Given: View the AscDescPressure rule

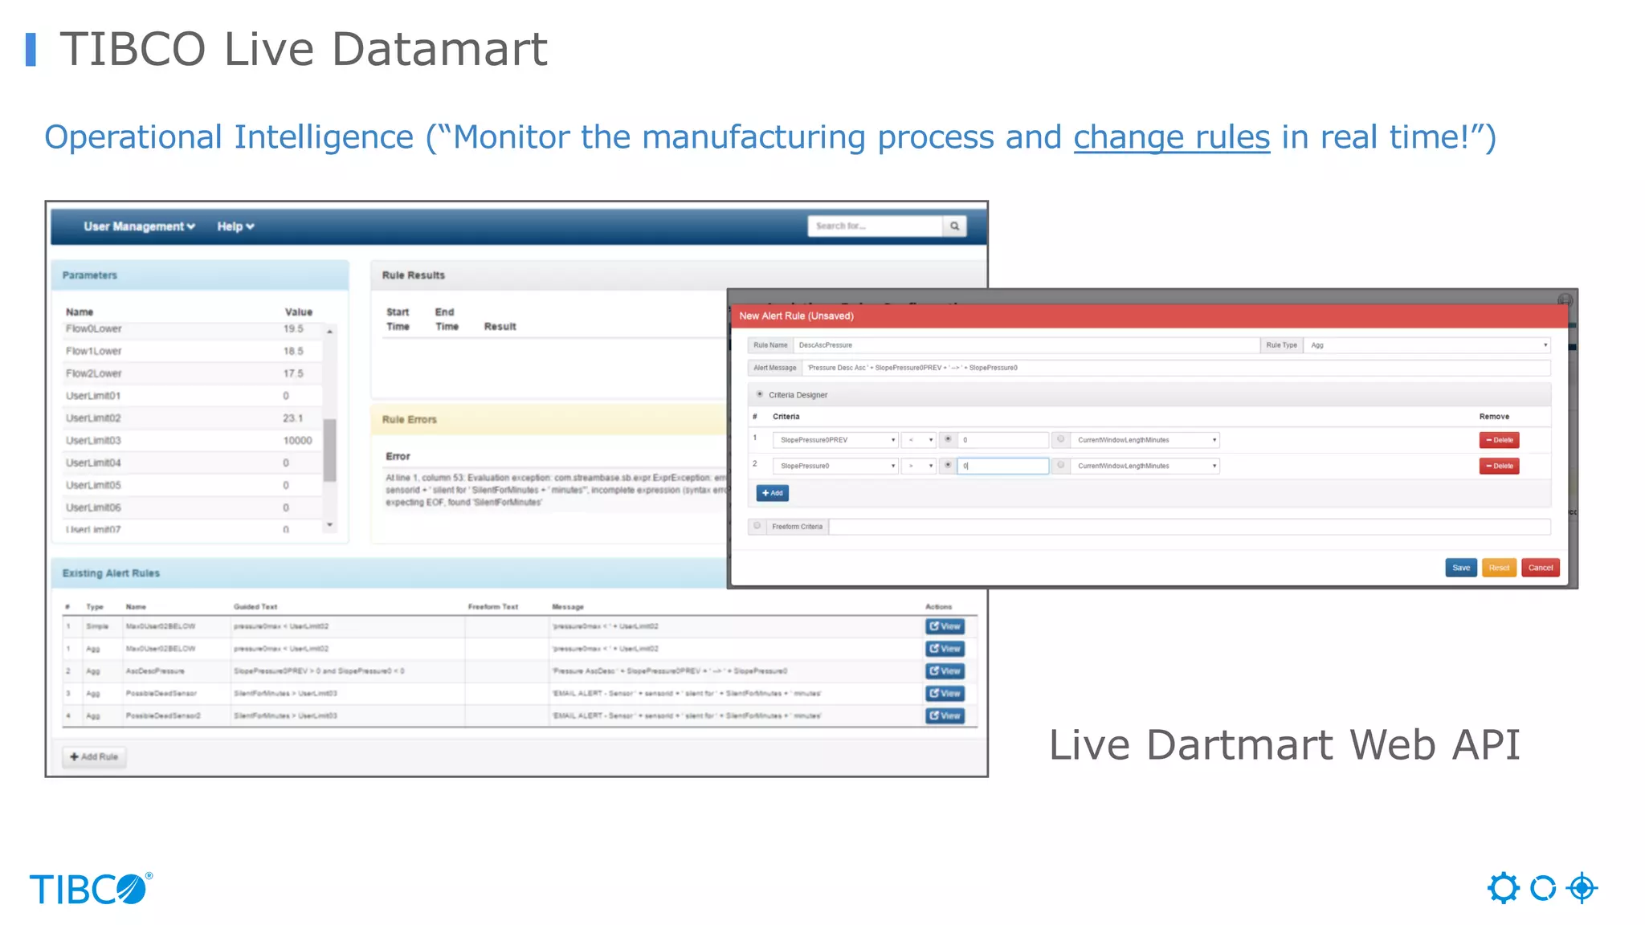Looking at the screenshot, I should point(945,671).
